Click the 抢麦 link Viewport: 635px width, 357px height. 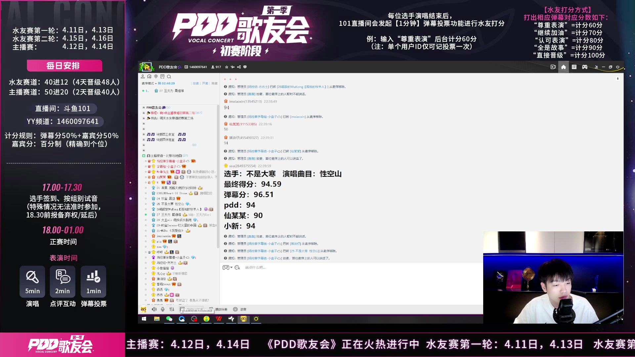click(x=215, y=83)
